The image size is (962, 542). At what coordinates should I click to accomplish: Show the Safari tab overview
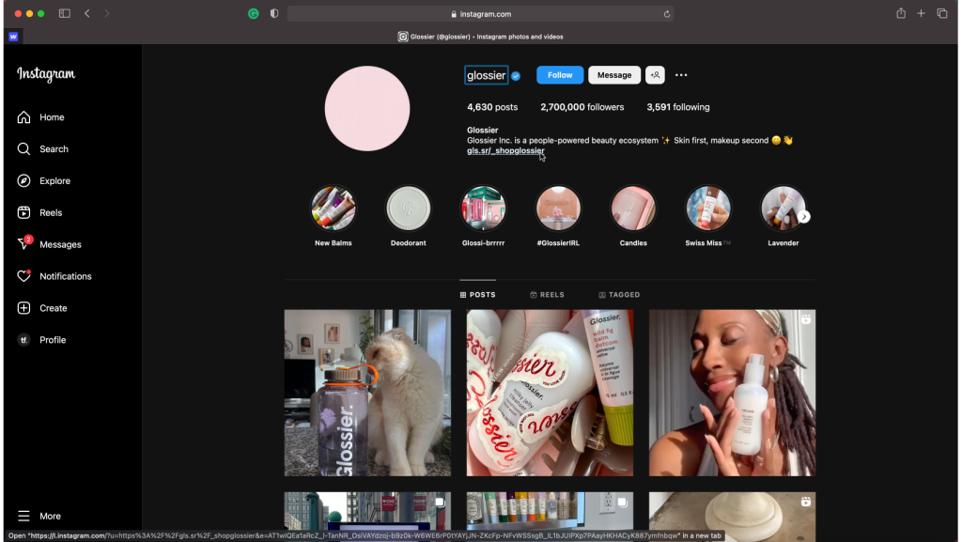[x=942, y=13]
